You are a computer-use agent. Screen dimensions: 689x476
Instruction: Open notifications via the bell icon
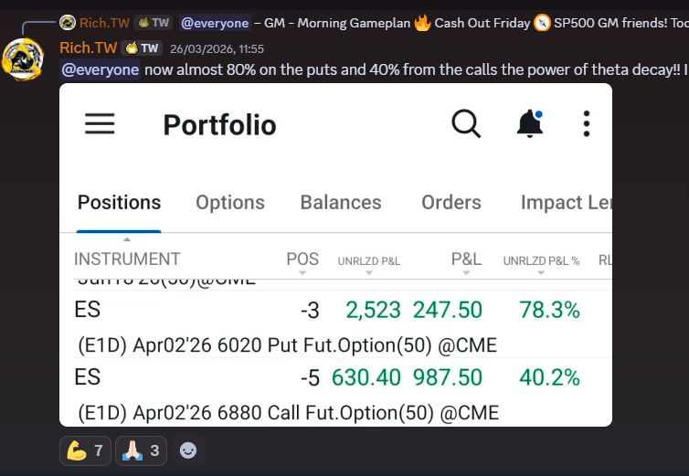click(530, 123)
